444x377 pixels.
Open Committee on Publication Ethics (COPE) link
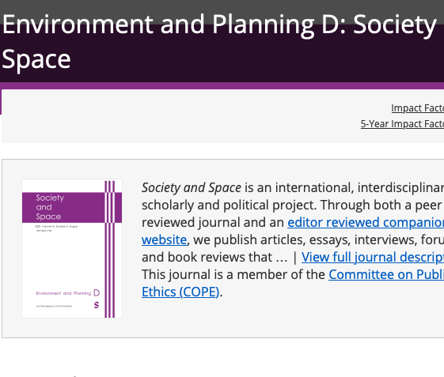point(386,274)
